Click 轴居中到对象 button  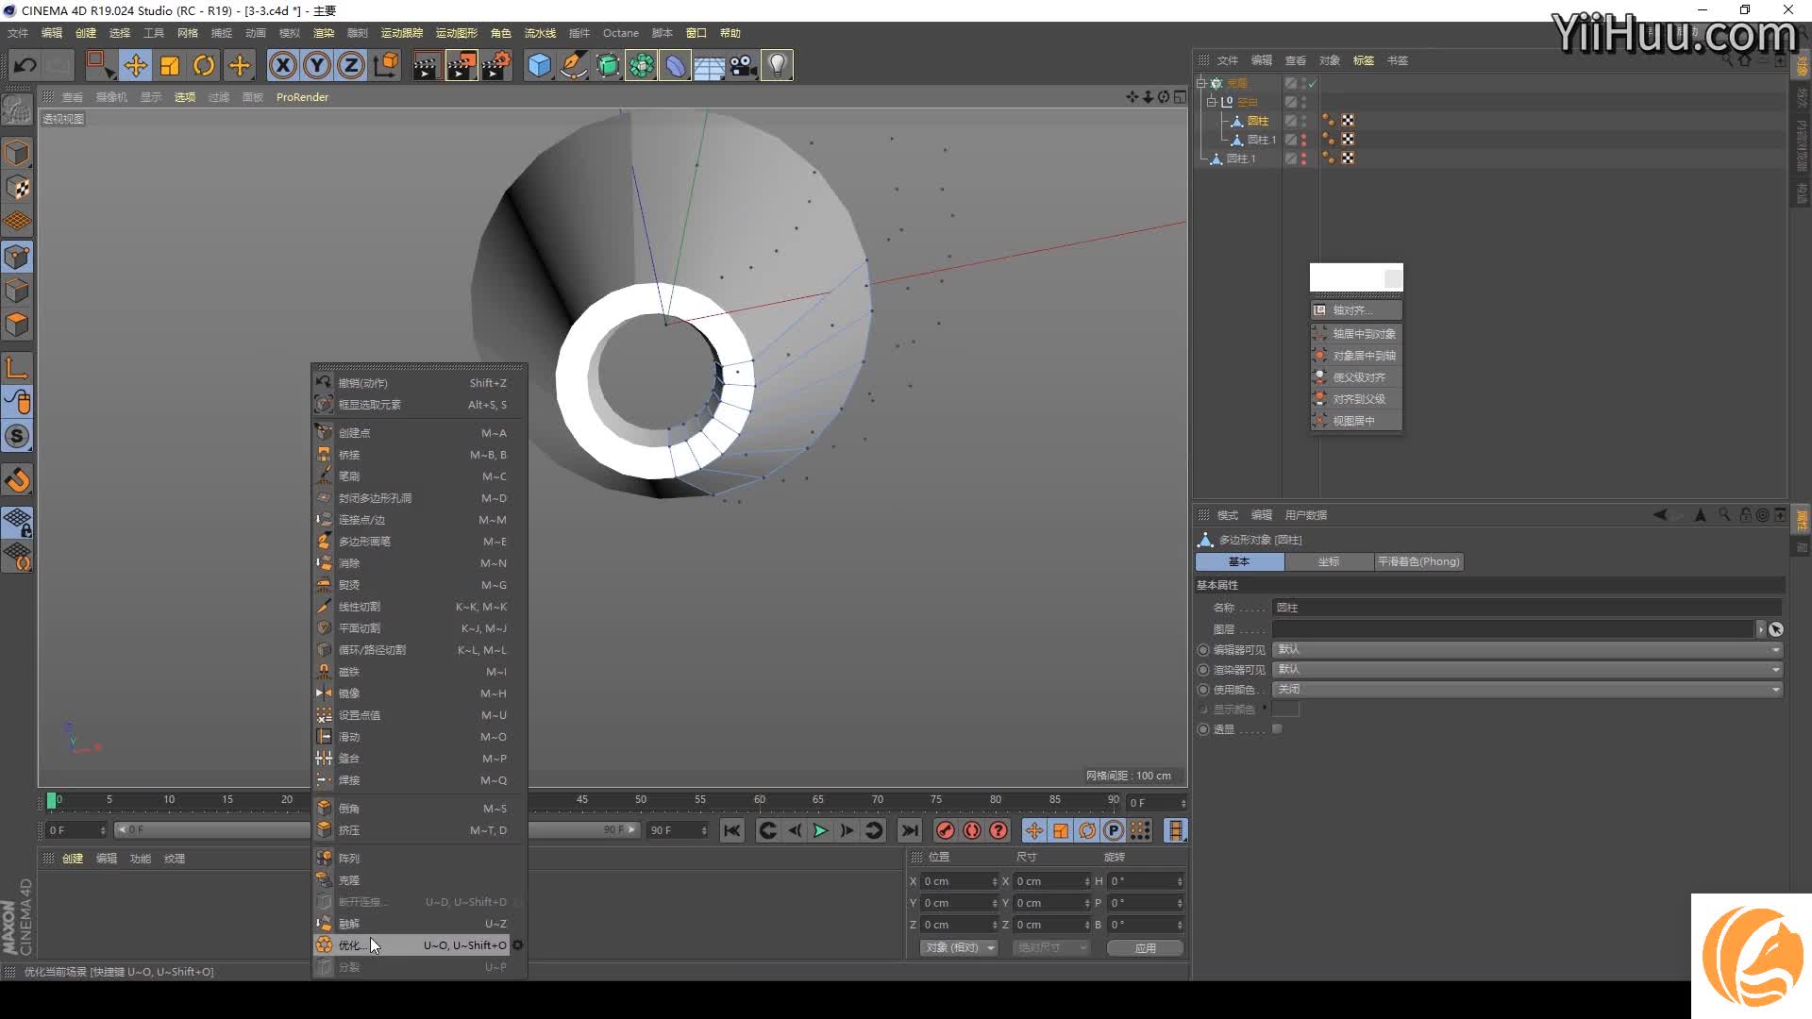1356,333
